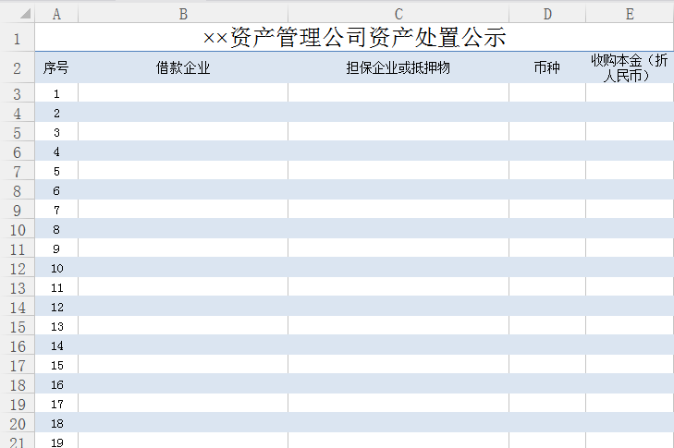Screen dimensions: 674x448
Task: Select column D header
Action: (x=547, y=14)
